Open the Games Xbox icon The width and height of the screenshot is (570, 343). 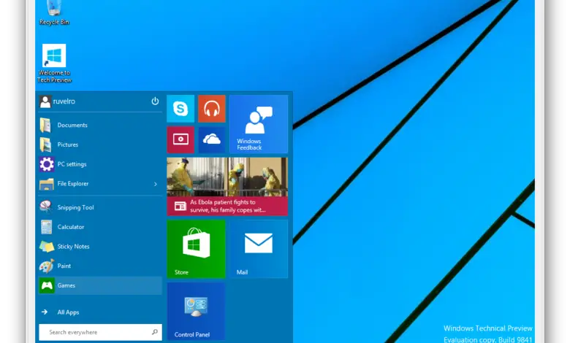pyautogui.click(x=47, y=285)
